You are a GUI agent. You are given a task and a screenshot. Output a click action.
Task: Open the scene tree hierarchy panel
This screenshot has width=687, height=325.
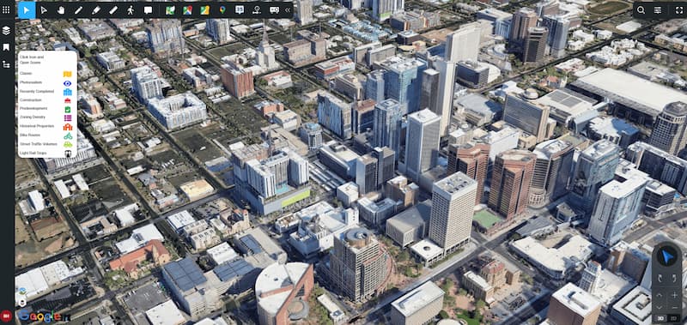coord(6,64)
